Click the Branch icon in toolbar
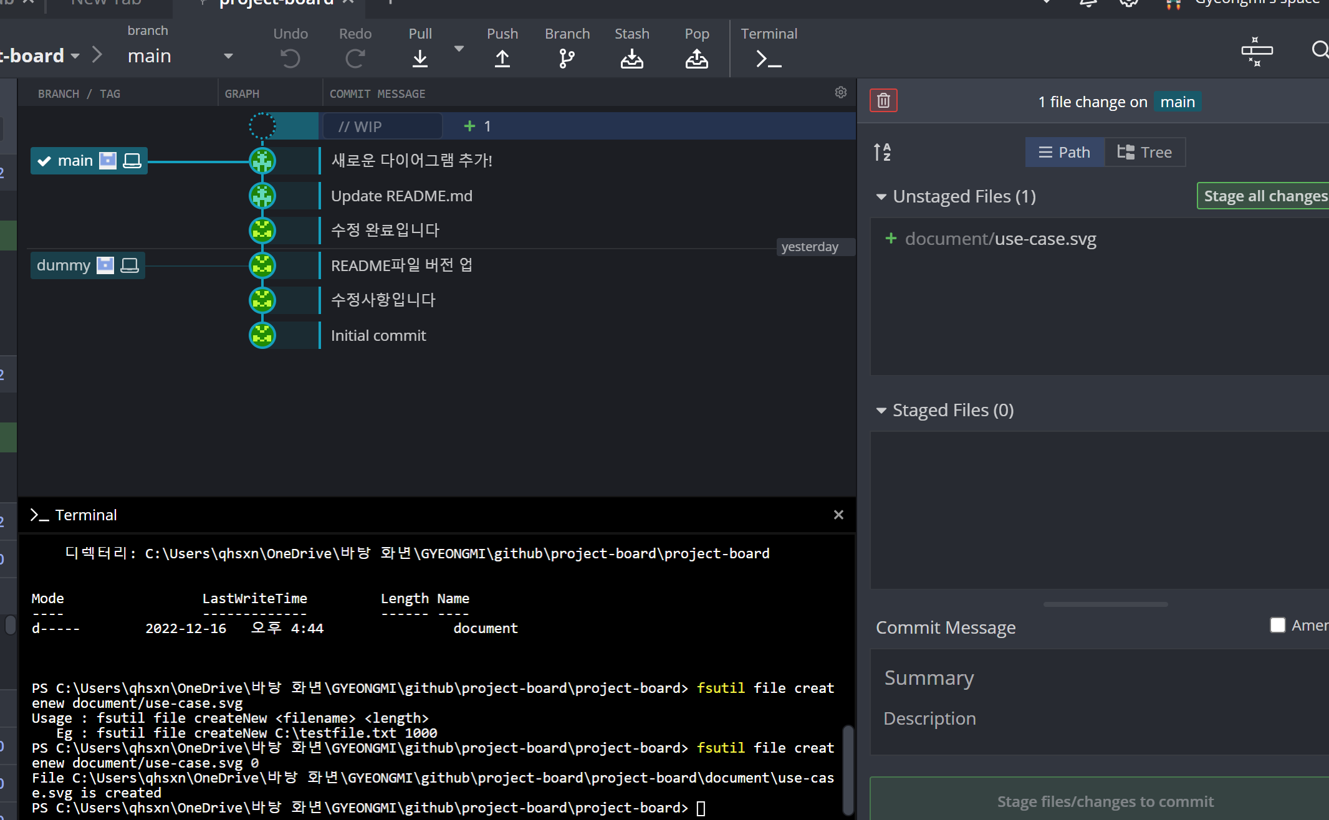 tap(567, 59)
